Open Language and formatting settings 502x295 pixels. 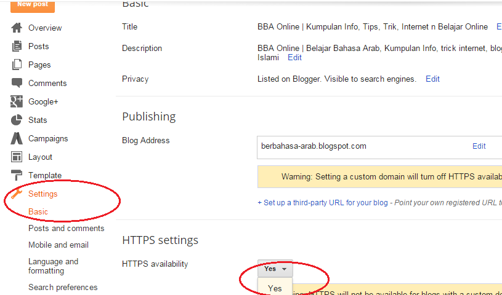53,265
